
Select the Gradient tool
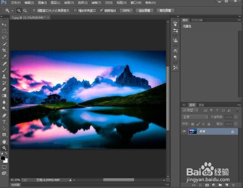coord(4,96)
